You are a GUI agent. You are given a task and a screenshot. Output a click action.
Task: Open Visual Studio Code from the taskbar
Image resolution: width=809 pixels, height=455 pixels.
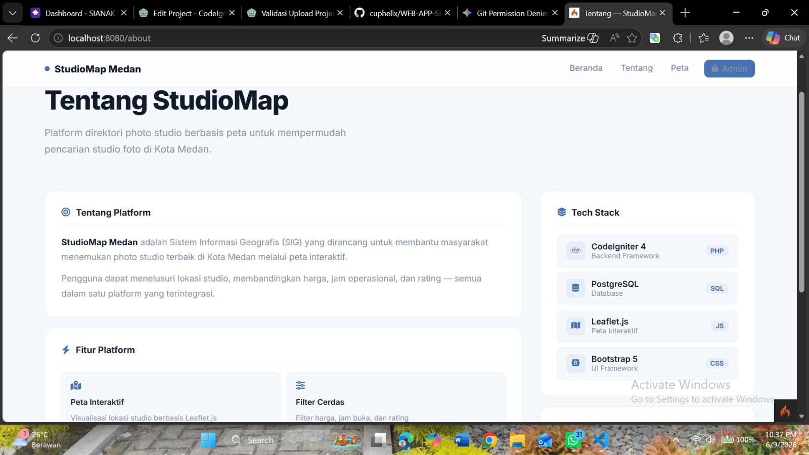[x=601, y=440]
